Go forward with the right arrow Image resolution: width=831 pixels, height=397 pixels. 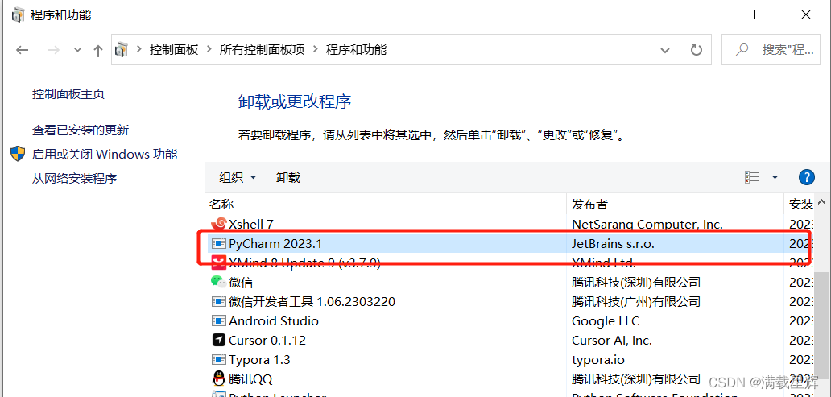(53, 51)
